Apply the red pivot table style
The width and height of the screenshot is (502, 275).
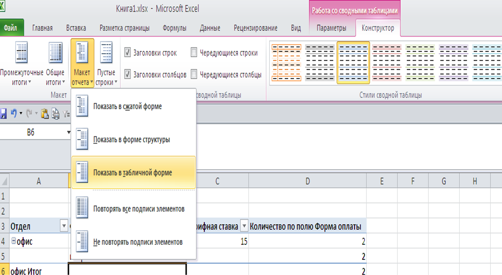point(387,63)
